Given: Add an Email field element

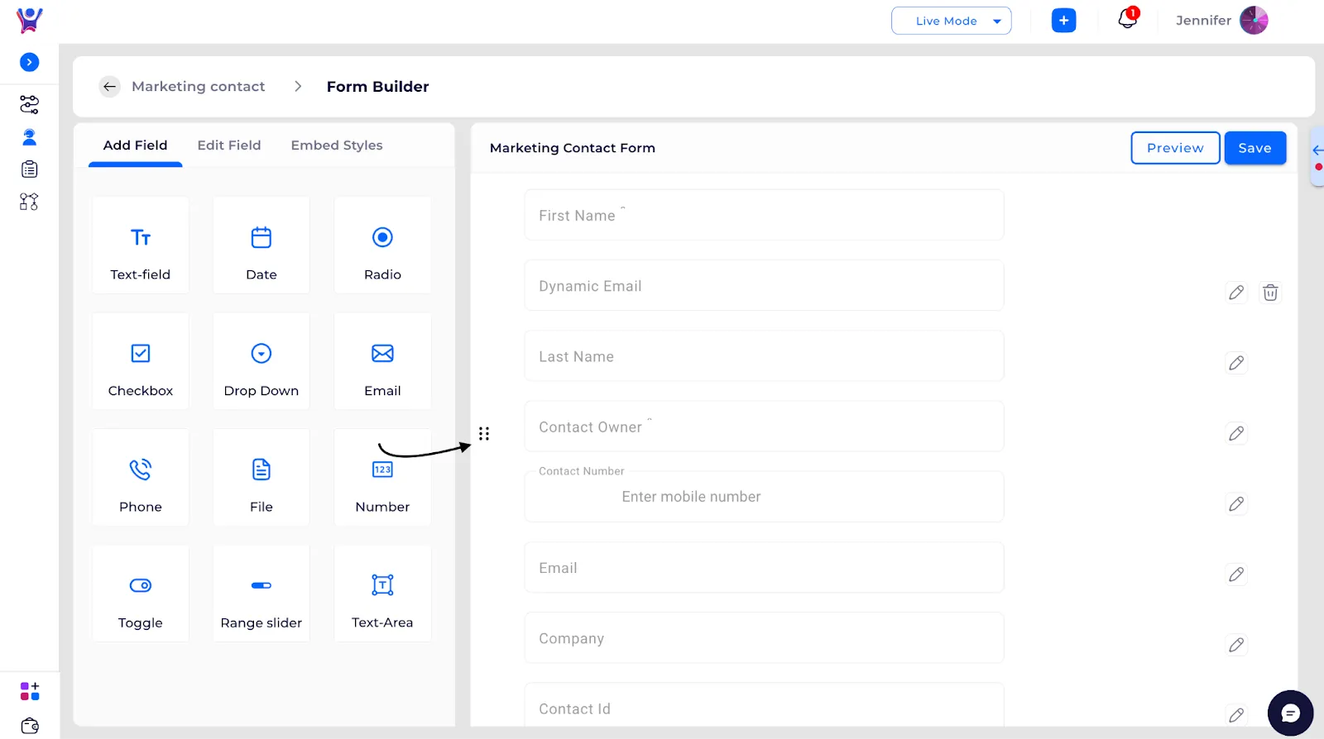Looking at the screenshot, I should (x=382, y=361).
